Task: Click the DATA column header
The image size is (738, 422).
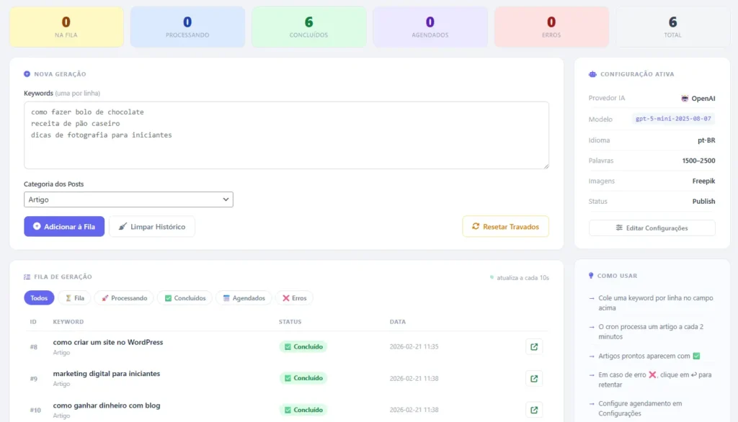Action: click(398, 322)
